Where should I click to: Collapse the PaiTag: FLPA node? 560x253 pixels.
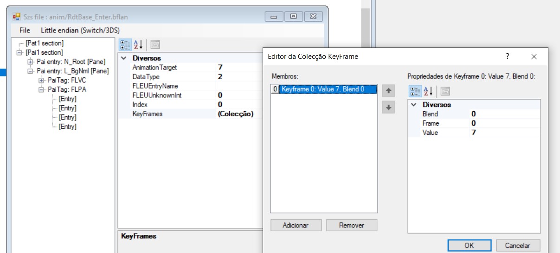coord(41,89)
